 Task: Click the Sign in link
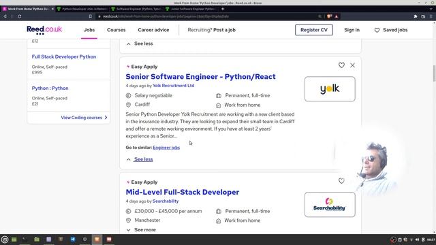click(x=352, y=30)
